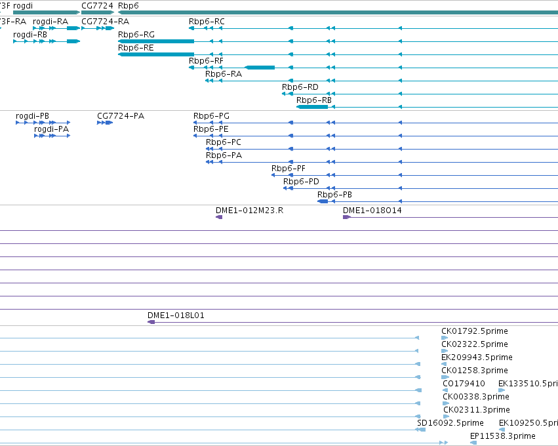Click the Rbp6-RF transcript label
Screen dimensions: 558x446
pos(206,61)
